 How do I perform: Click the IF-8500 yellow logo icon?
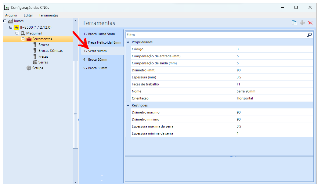pyautogui.click(x=16, y=27)
